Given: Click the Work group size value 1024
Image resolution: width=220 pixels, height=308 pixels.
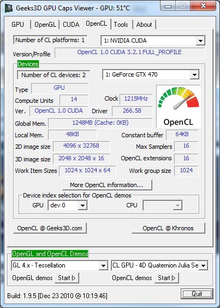Looking at the screenshot, I should pyautogui.click(x=186, y=171).
